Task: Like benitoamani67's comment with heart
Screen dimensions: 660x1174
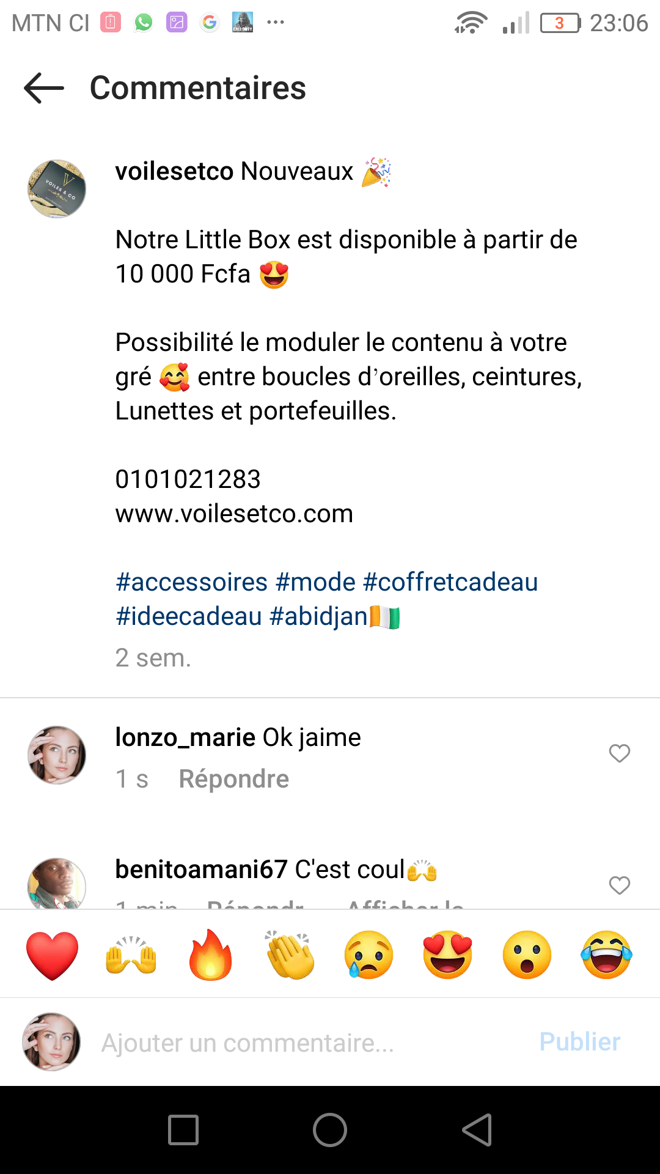Action: coord(619,885)
